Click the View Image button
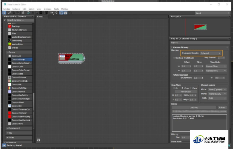The width and height of the screenshot is (233, 149). click(x=186, y=92)
